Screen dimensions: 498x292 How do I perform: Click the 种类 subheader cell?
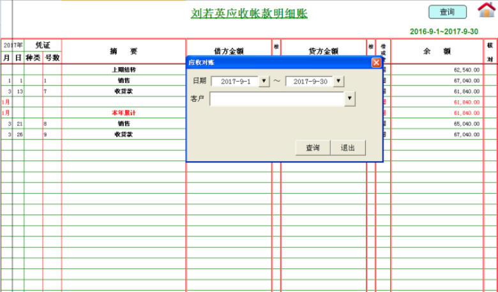33,58
